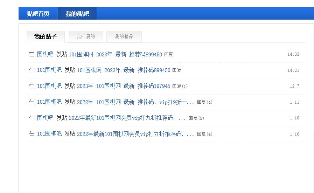
Task: Open 101围棋吧 link in the 14:31 row
Action: coord(49,70)
